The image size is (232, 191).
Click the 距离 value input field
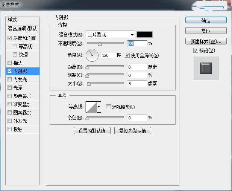point(137,67)
